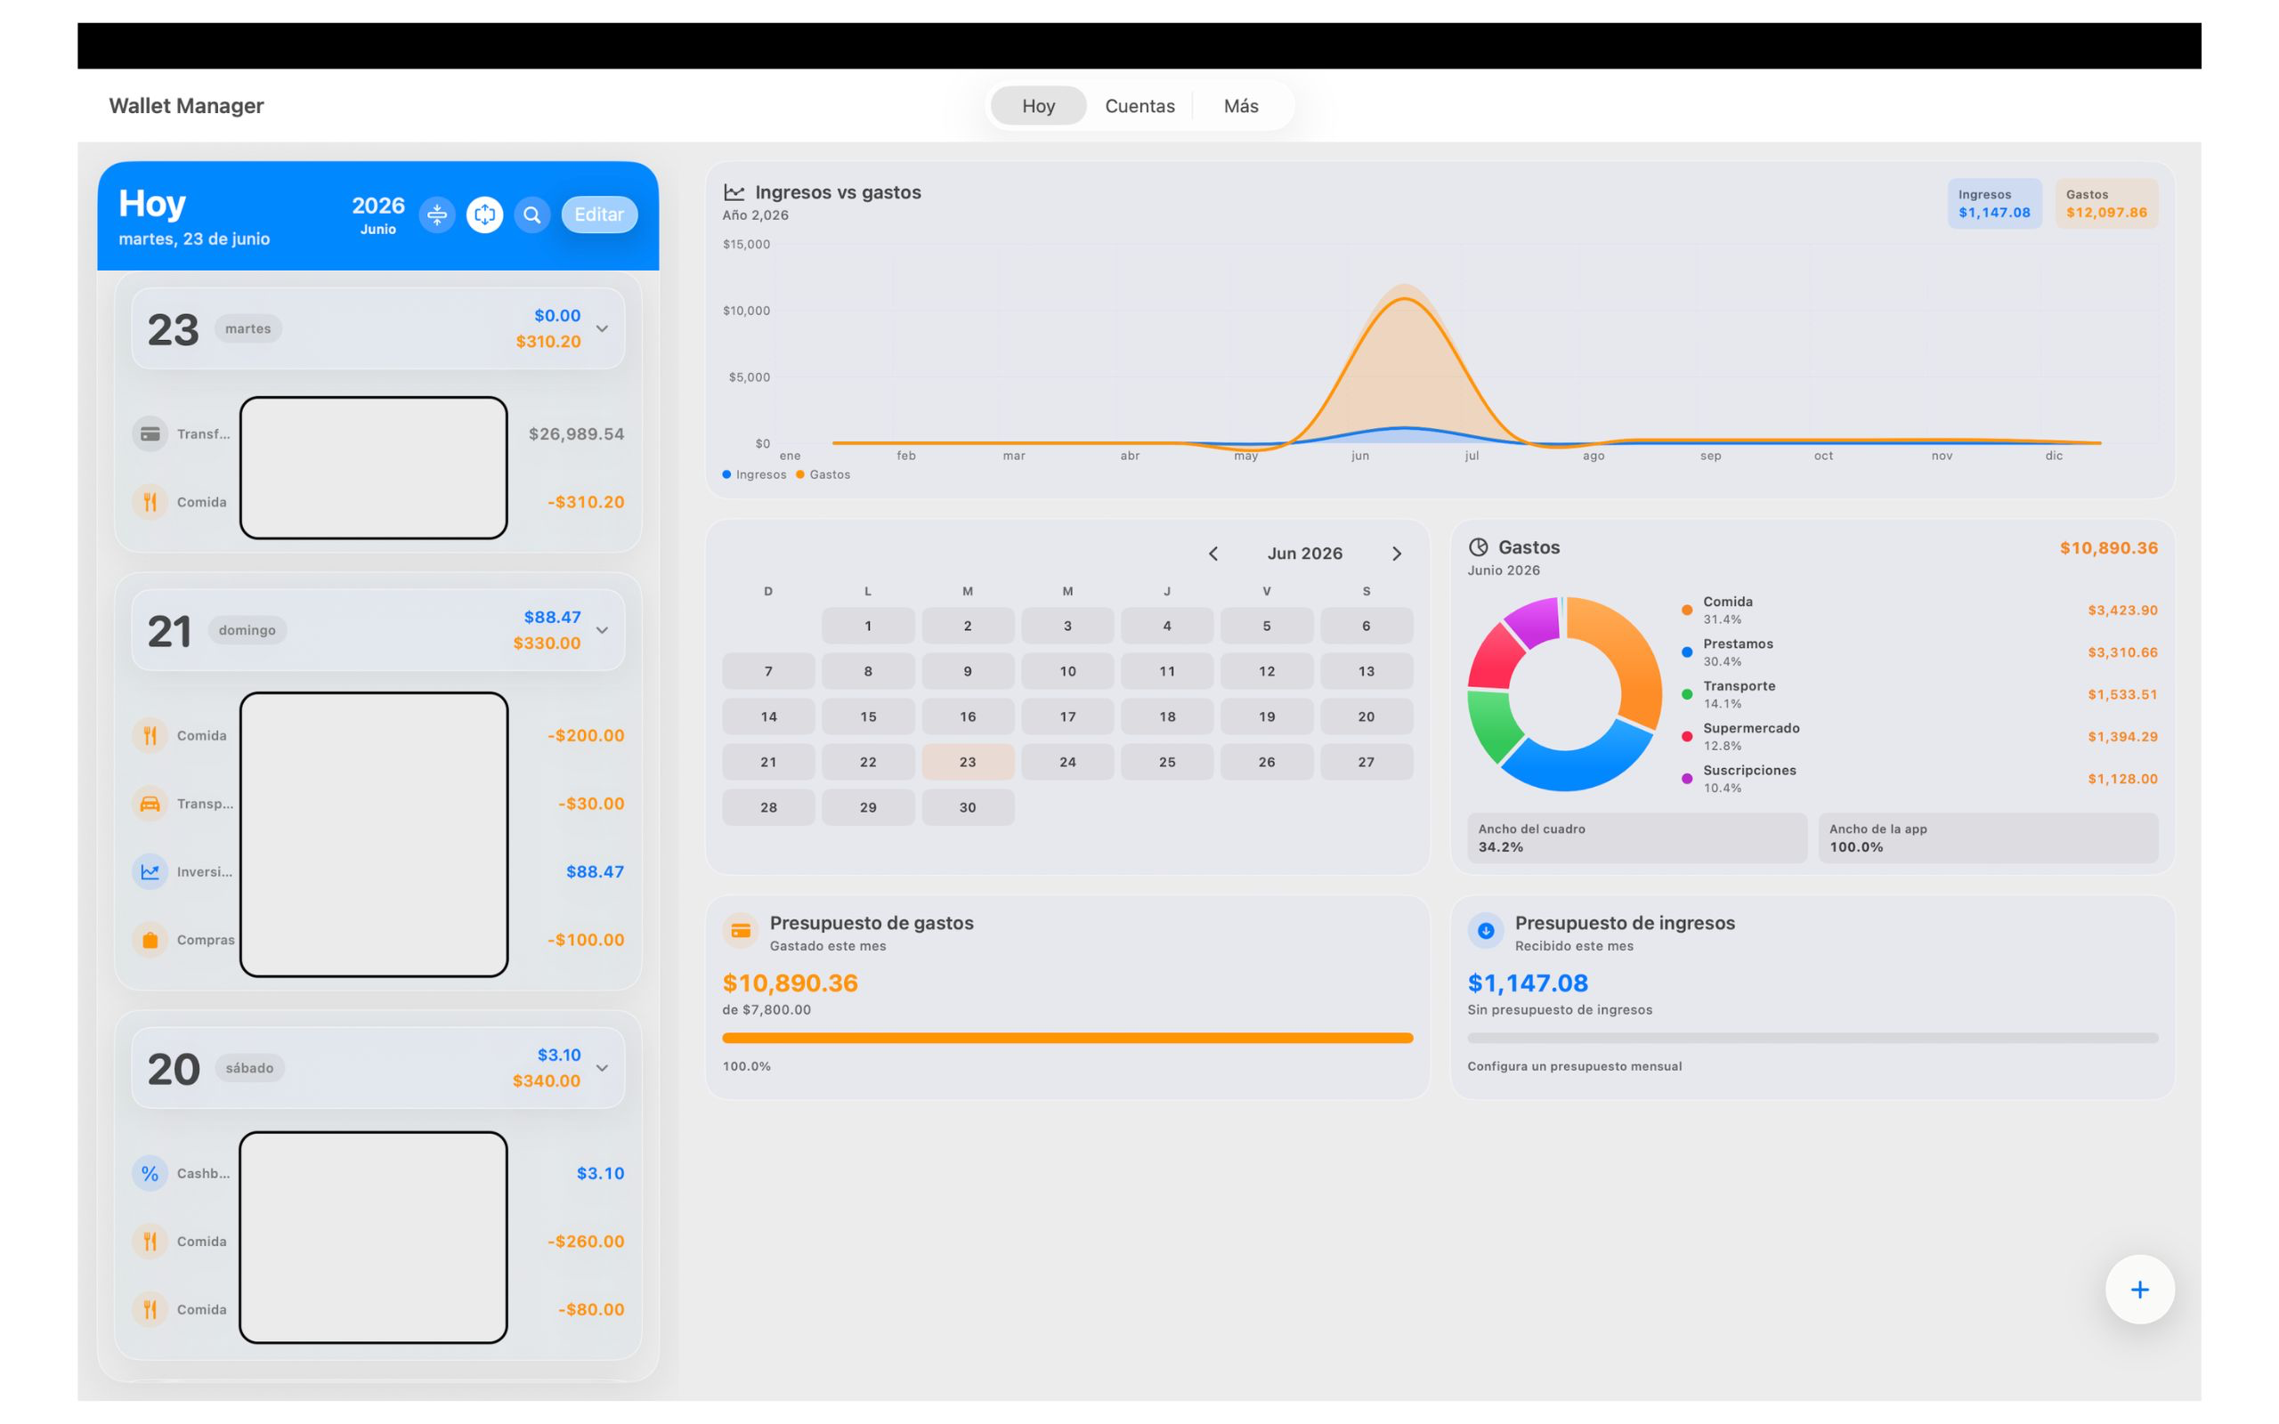Click Configura un presupuesto mensual
2279x1424 pixels.
click(1574, 1066)
